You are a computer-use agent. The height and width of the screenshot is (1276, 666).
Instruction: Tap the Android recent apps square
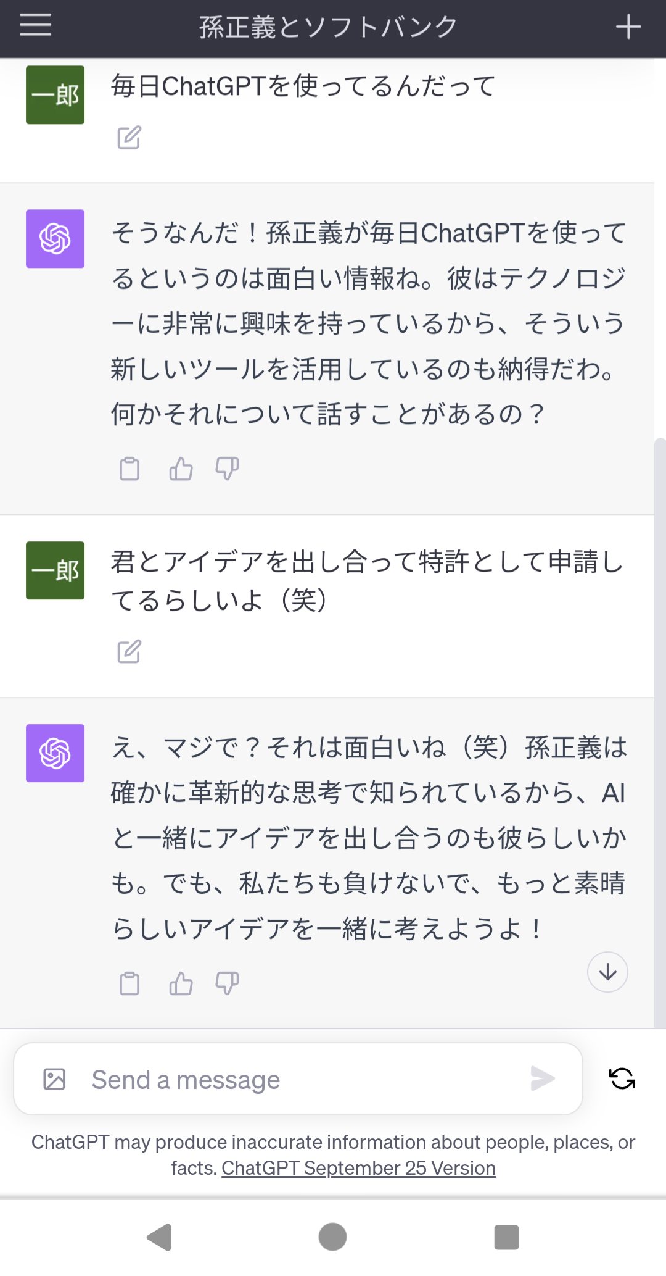tap(506, 1237)
